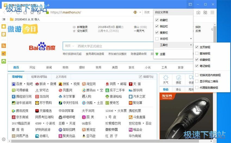This screenshot has height=143, width=231.
Task: Select the 经常访问网站 tab
Action: [x=39, y=77]
